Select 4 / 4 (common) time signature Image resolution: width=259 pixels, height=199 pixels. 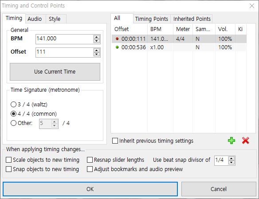tap(34, 114)
